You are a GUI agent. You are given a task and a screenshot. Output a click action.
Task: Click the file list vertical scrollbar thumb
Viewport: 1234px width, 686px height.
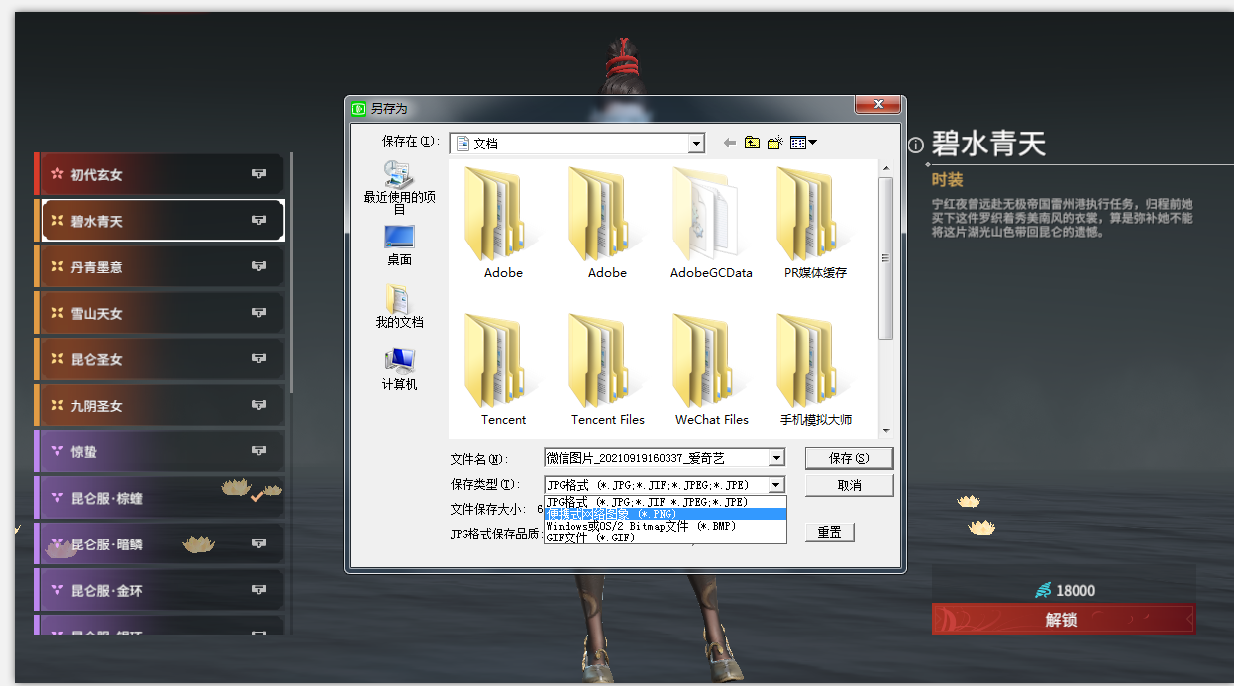(x=886, y=258)
